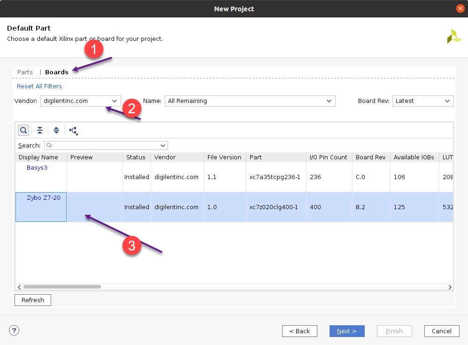Switch to the Parts tab
The height and width of the screenshot is (345, 468).
tap(25, 72)
